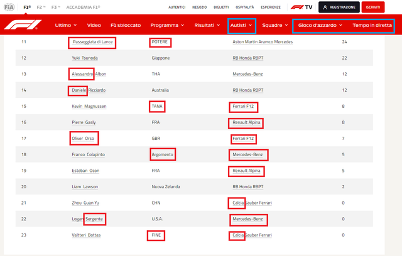Viewport: 402px width, 256px height.
Task: Open driver Liam Lawson link
Action: (x=85, y=187)
